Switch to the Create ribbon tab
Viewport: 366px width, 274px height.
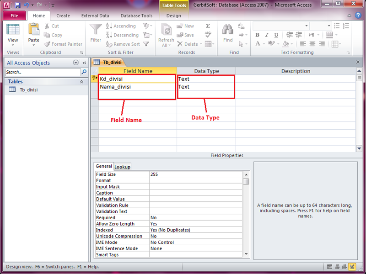pyautogui.click(x=63, y=15)
